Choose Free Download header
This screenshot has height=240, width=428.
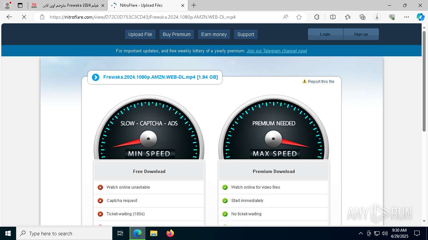click(x=149, y=171)
